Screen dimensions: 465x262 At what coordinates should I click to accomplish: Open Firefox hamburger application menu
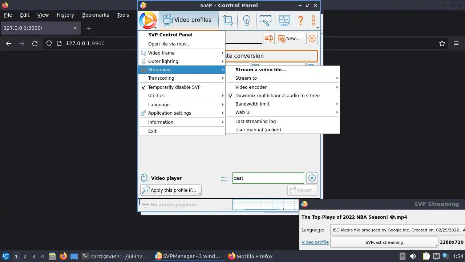tap(456, 43)
